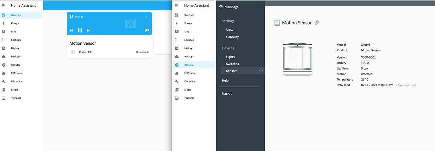435x151 pixels.
Task: Open File editor in the left sidebar
Action: (21, 81)
